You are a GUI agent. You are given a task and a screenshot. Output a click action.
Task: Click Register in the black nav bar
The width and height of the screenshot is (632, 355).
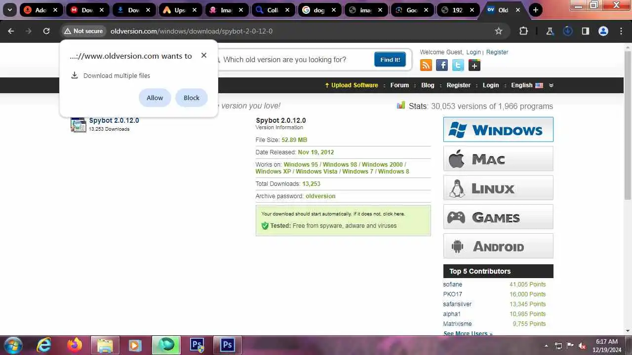coord(459,85)
